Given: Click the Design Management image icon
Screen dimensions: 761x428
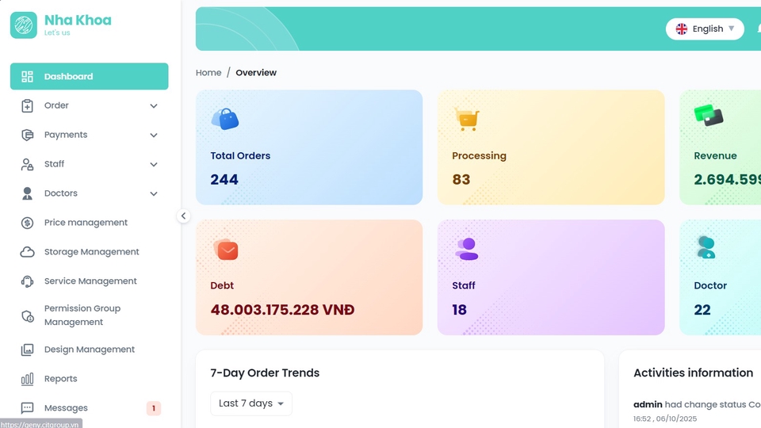Looking at the screenshot, I should (28, 350).
